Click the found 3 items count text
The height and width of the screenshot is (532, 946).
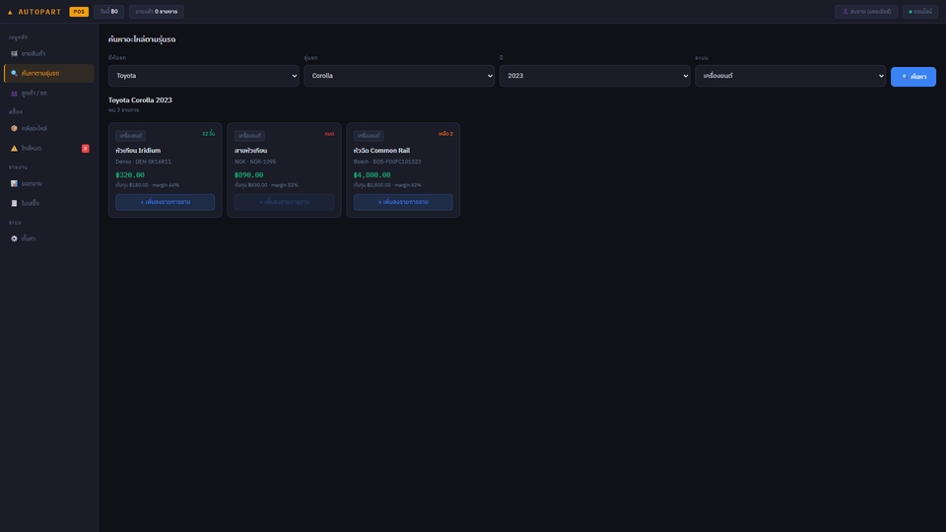coord(124,110)
